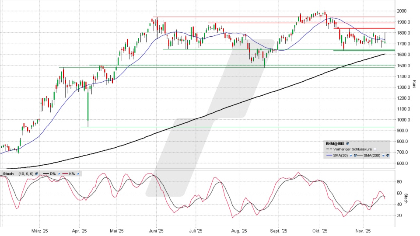Select the 600.0 price axis label
This screenshot has height=236, width=420.
402,163
